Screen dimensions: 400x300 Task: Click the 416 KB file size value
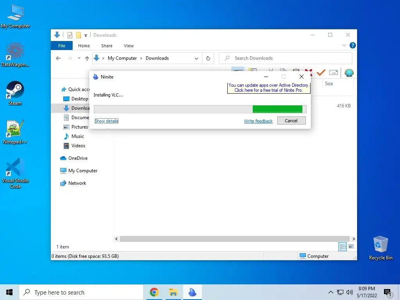pos(344,105)
